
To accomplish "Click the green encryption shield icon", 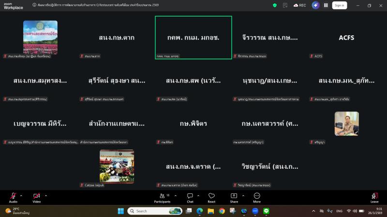I will tap(275, 5).
